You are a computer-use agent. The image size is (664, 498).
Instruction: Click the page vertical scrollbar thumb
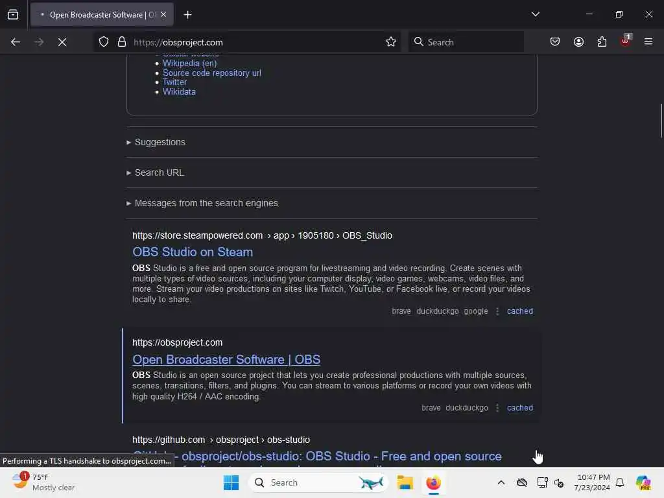coord(661,121)
